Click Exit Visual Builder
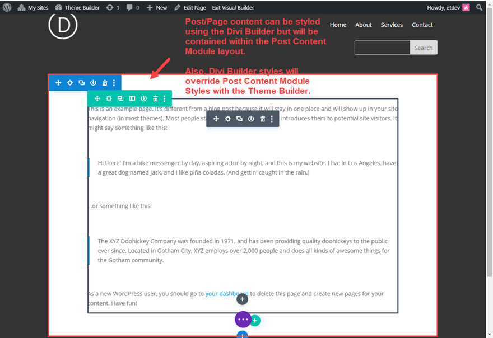Image resolution: width=493 pixels, height=338 pixels. pos(233,7)
